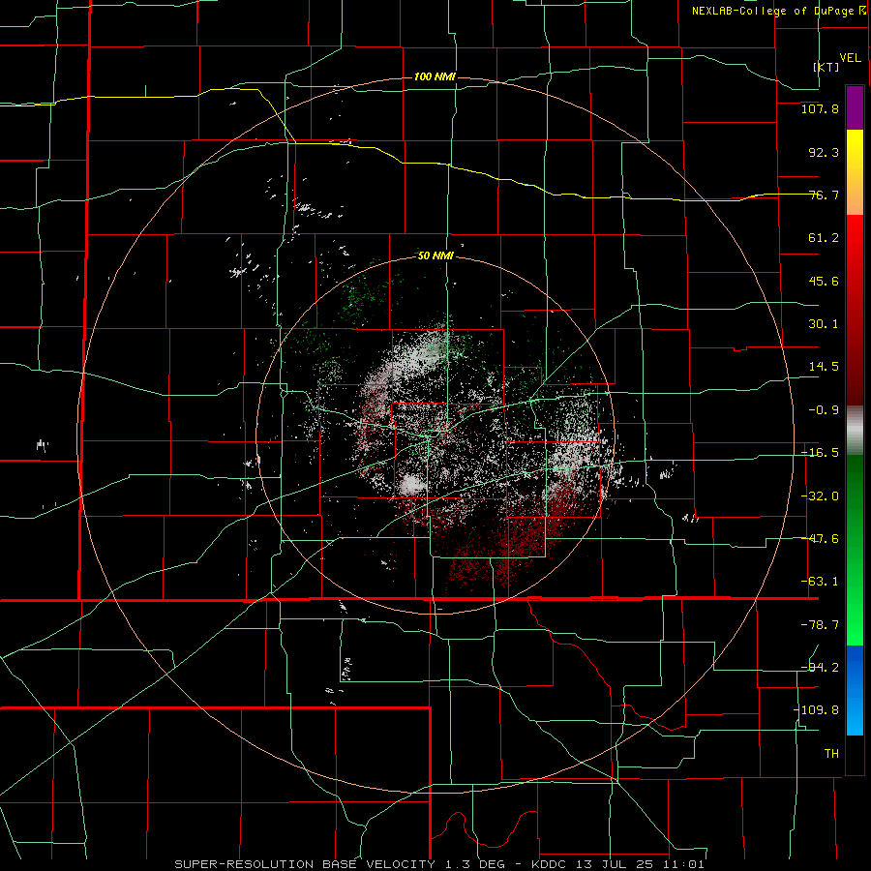Click the 92.3 legend value
The height and width of the screenshot is (871, 871).
[x=824, y=152]
